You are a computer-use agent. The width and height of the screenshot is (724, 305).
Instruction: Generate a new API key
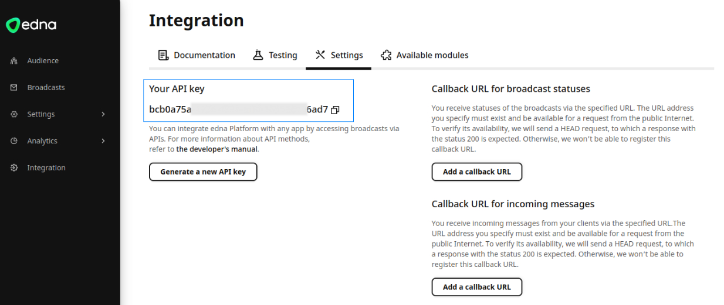(x=203, y=172)
